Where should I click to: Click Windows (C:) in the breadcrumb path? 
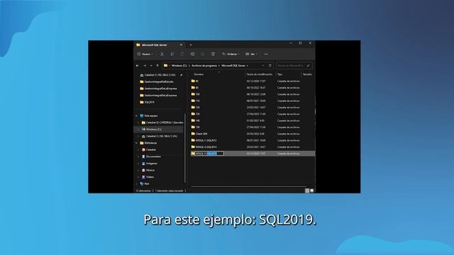point(179,66)
